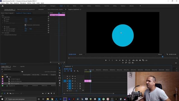Open the Arquivo menu

coord(3,3)
